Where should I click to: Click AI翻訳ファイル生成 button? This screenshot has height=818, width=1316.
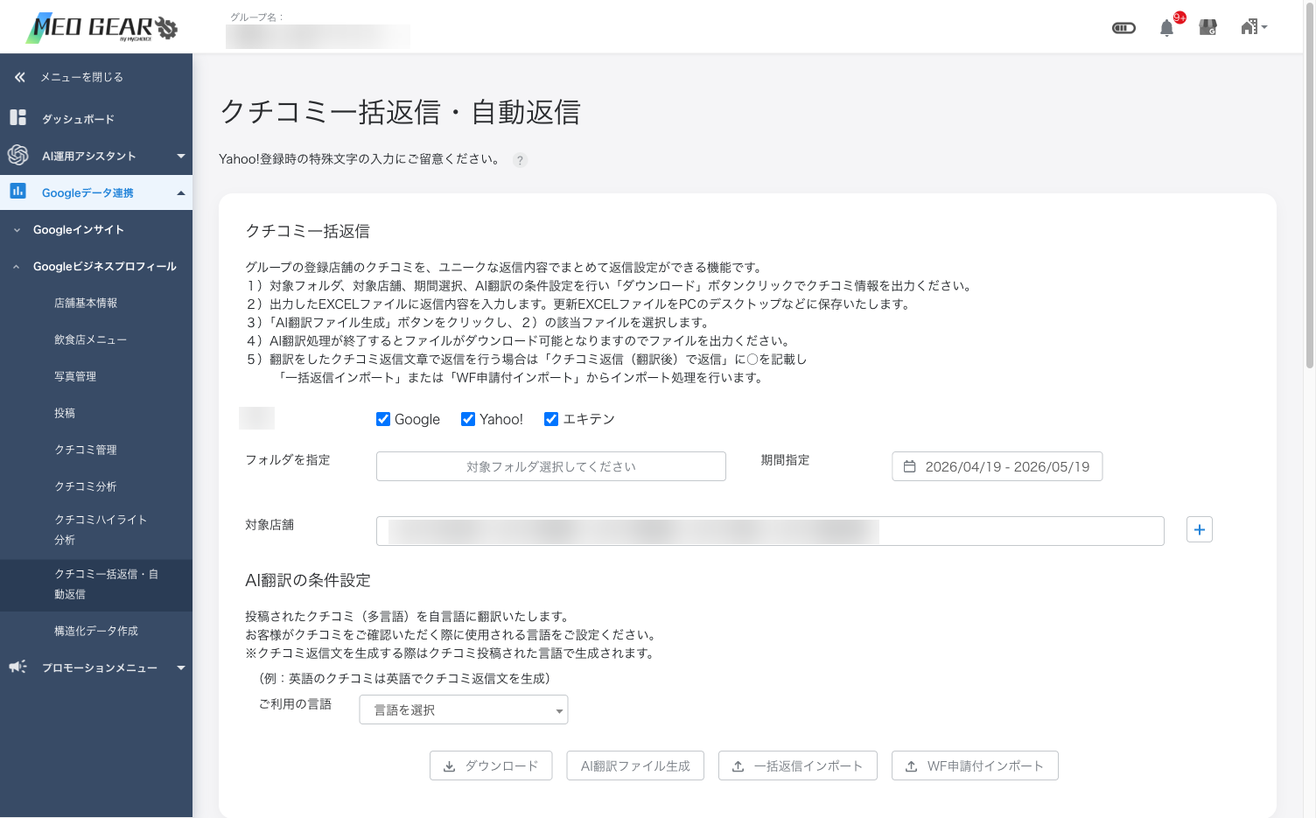point(635,766)
